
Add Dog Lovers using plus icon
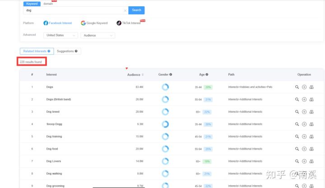(x=304, y=161)
